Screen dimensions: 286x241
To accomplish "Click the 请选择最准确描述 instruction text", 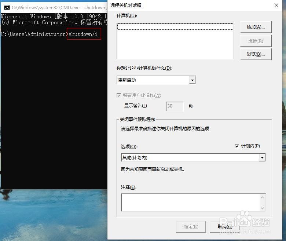I will (x=165, y=129).
